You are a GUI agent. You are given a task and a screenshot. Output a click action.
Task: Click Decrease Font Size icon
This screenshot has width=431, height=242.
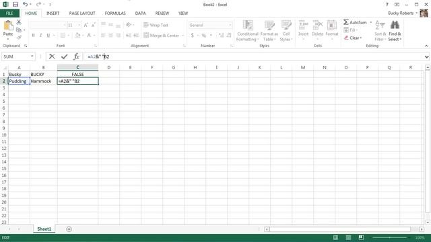93,26
